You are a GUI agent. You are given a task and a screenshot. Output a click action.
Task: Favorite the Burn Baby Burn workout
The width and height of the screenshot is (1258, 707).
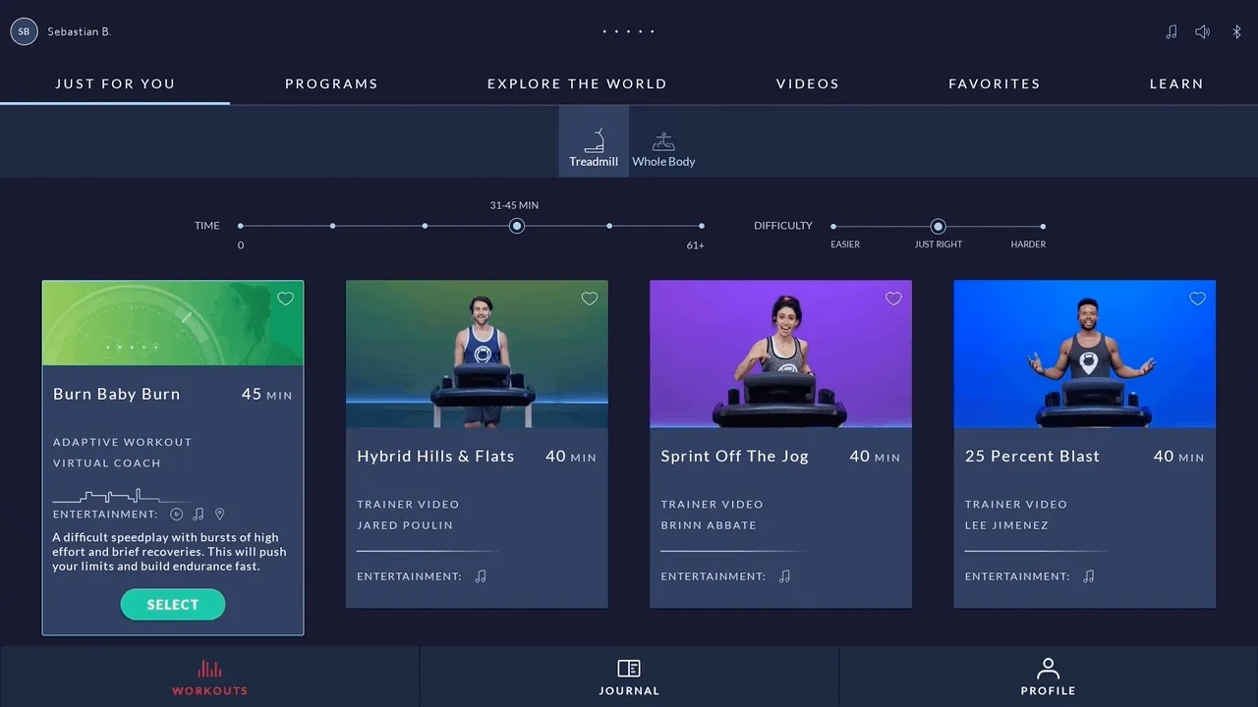(285, 299)
